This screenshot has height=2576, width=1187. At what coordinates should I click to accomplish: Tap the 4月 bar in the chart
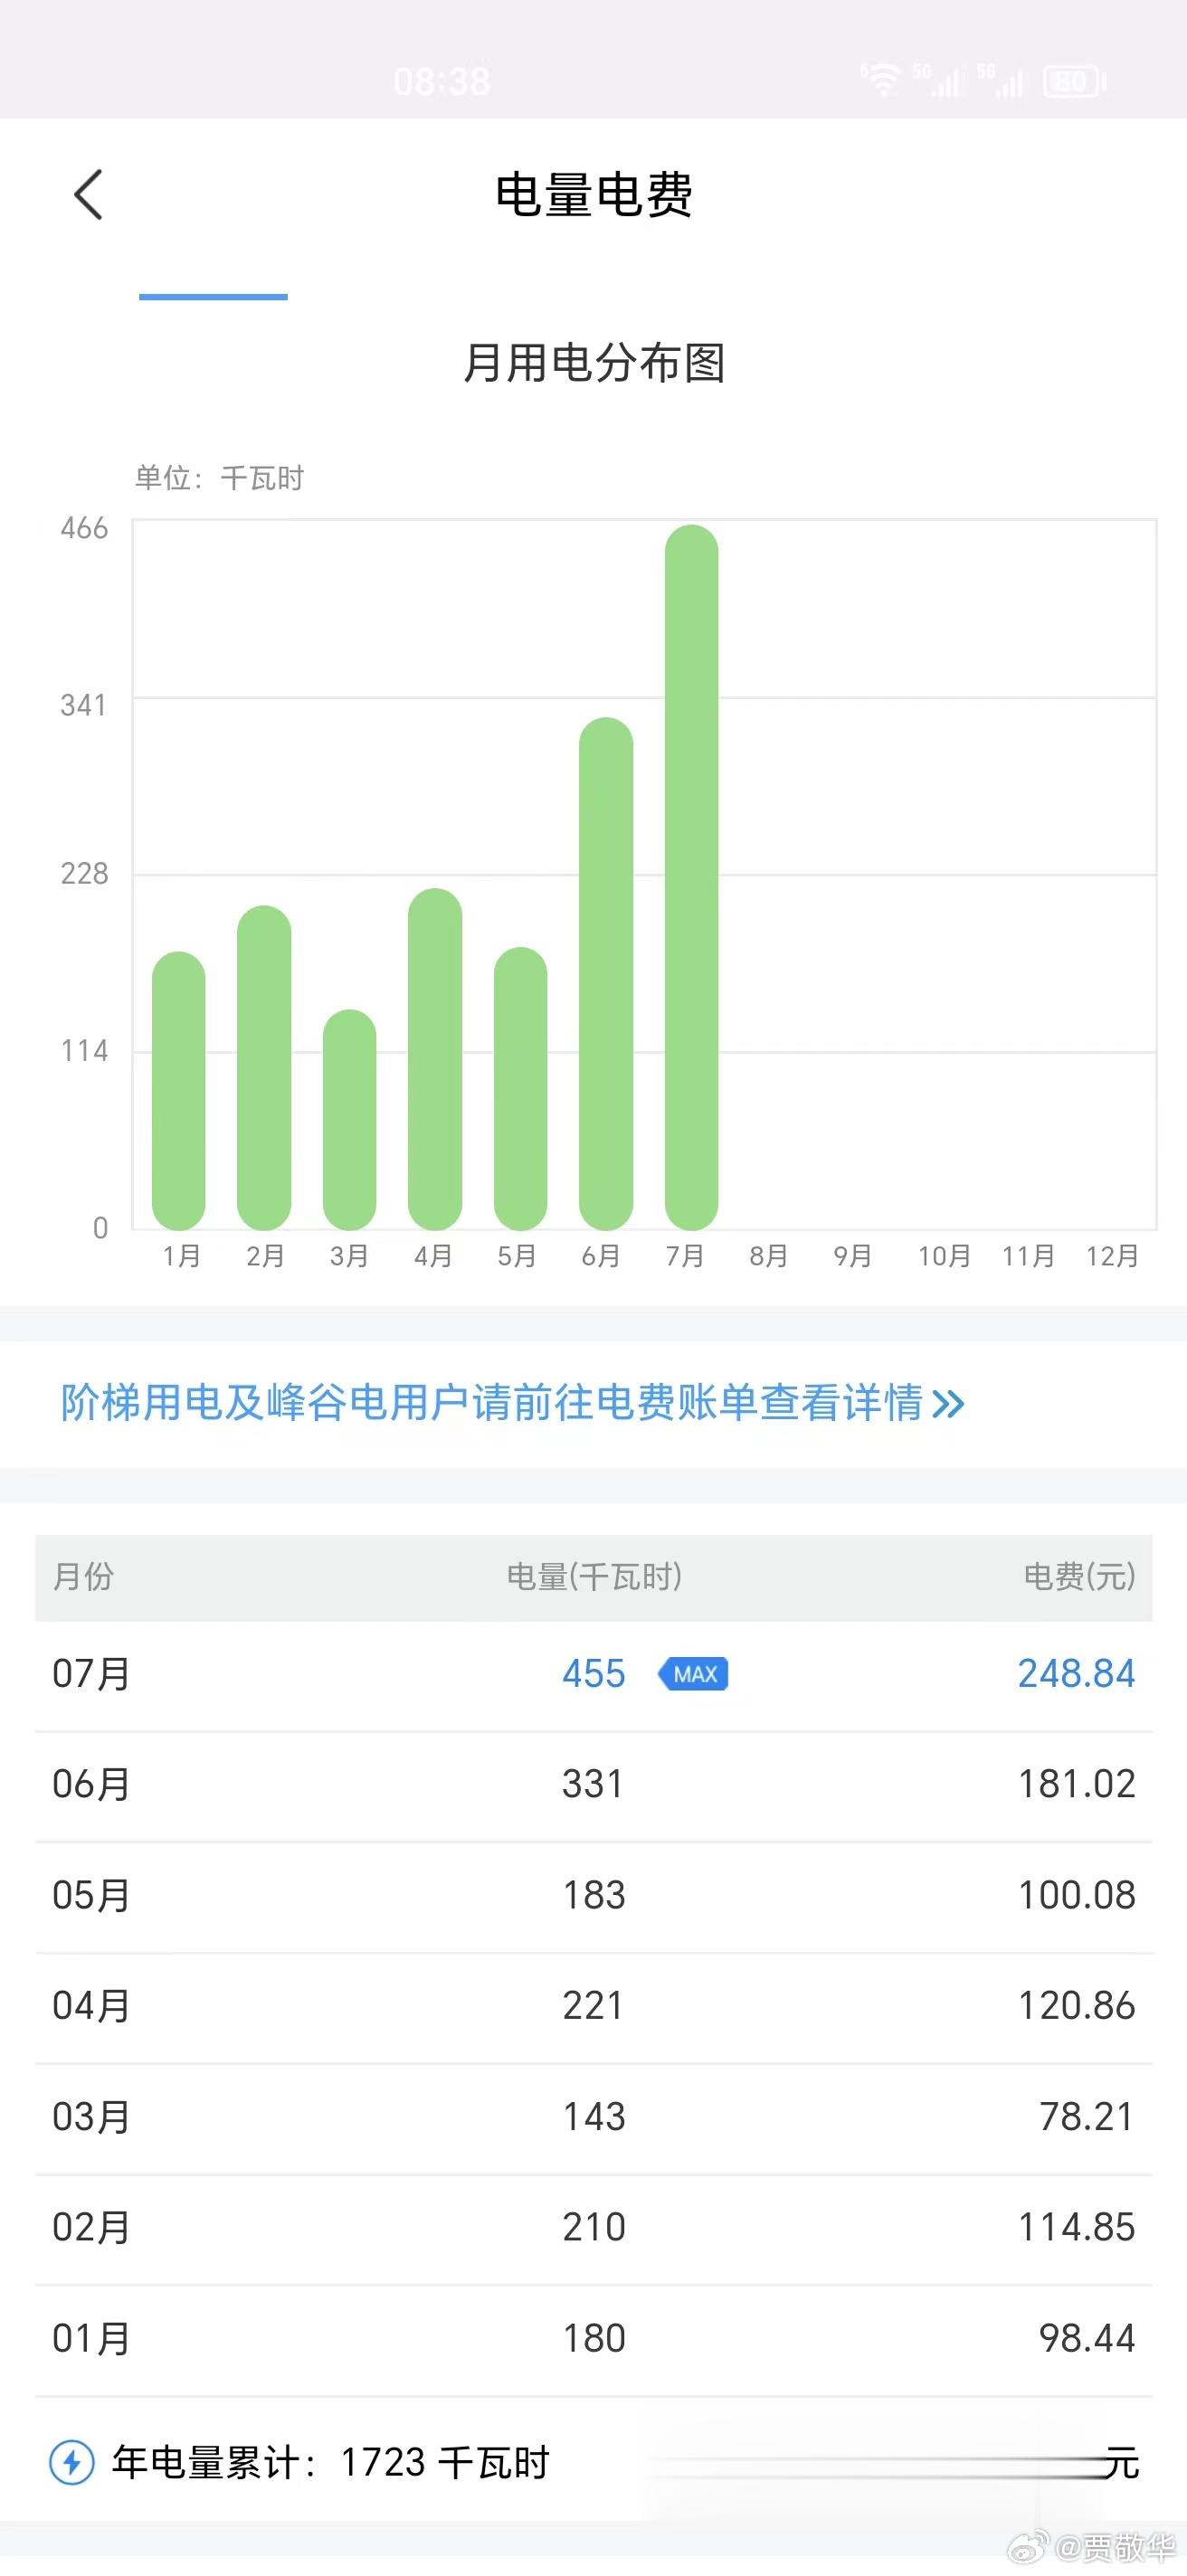435,1059
